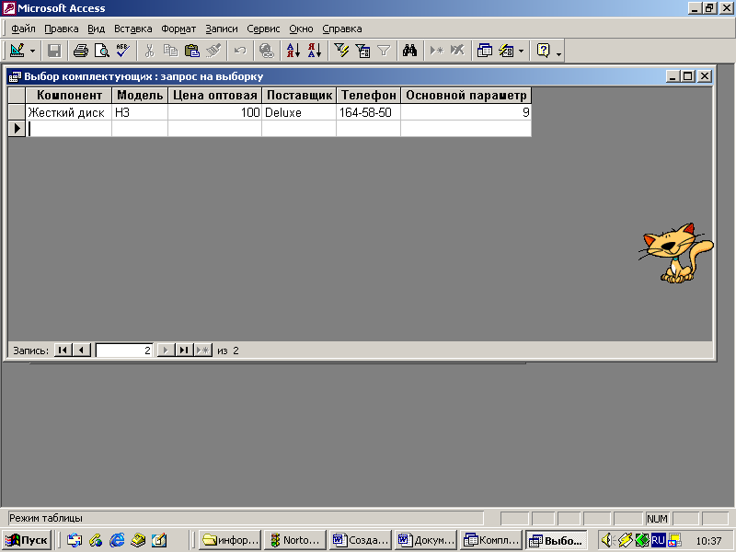Image resolution: width=736 pixels, height=552 pixels.
Task: Click the Database Window icon
Action: [x=485, y=51]
